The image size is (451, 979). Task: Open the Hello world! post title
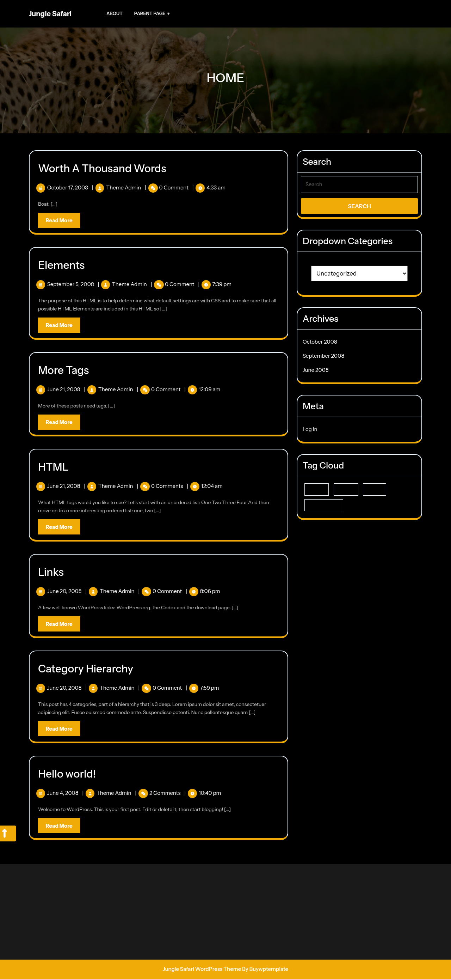tap(67, 774)
